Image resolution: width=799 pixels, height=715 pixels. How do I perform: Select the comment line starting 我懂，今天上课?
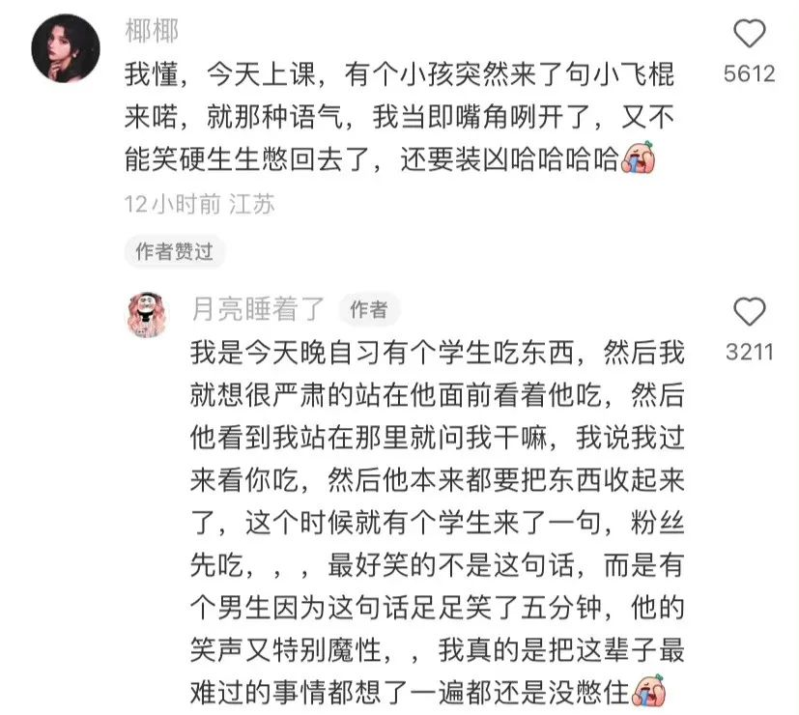pos(400,74)
